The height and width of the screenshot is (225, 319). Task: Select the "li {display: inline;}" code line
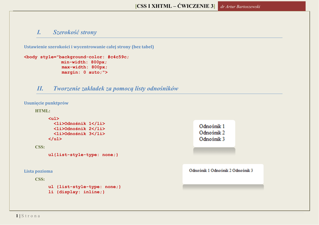[77, 192]
